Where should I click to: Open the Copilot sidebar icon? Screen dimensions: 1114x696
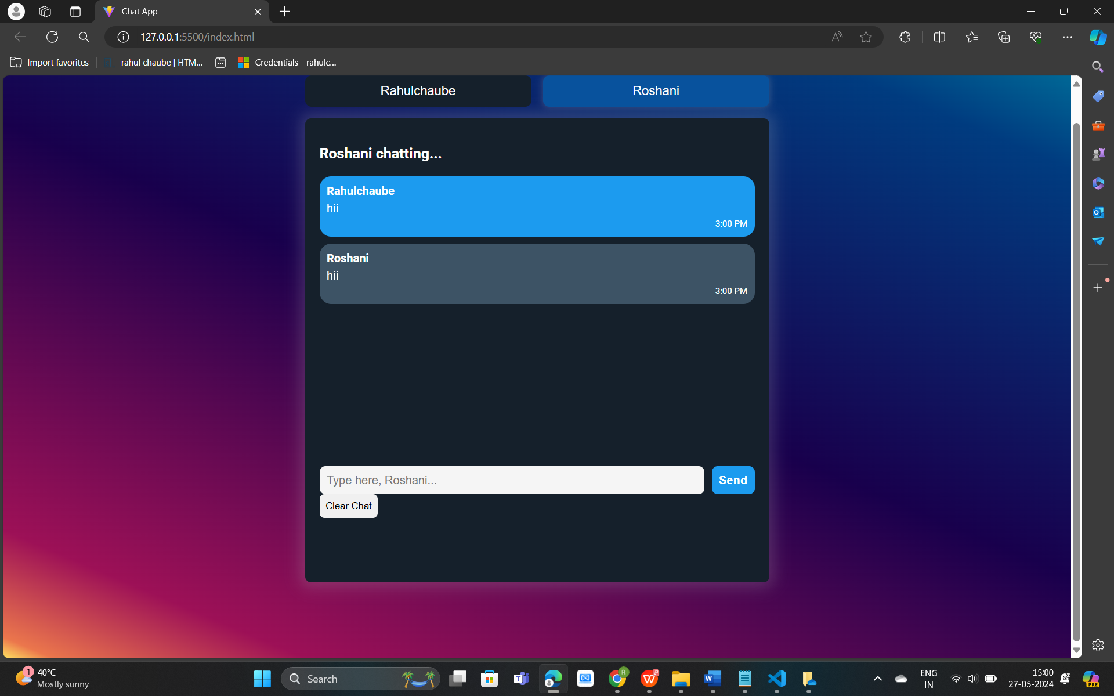coord(1097,37)
